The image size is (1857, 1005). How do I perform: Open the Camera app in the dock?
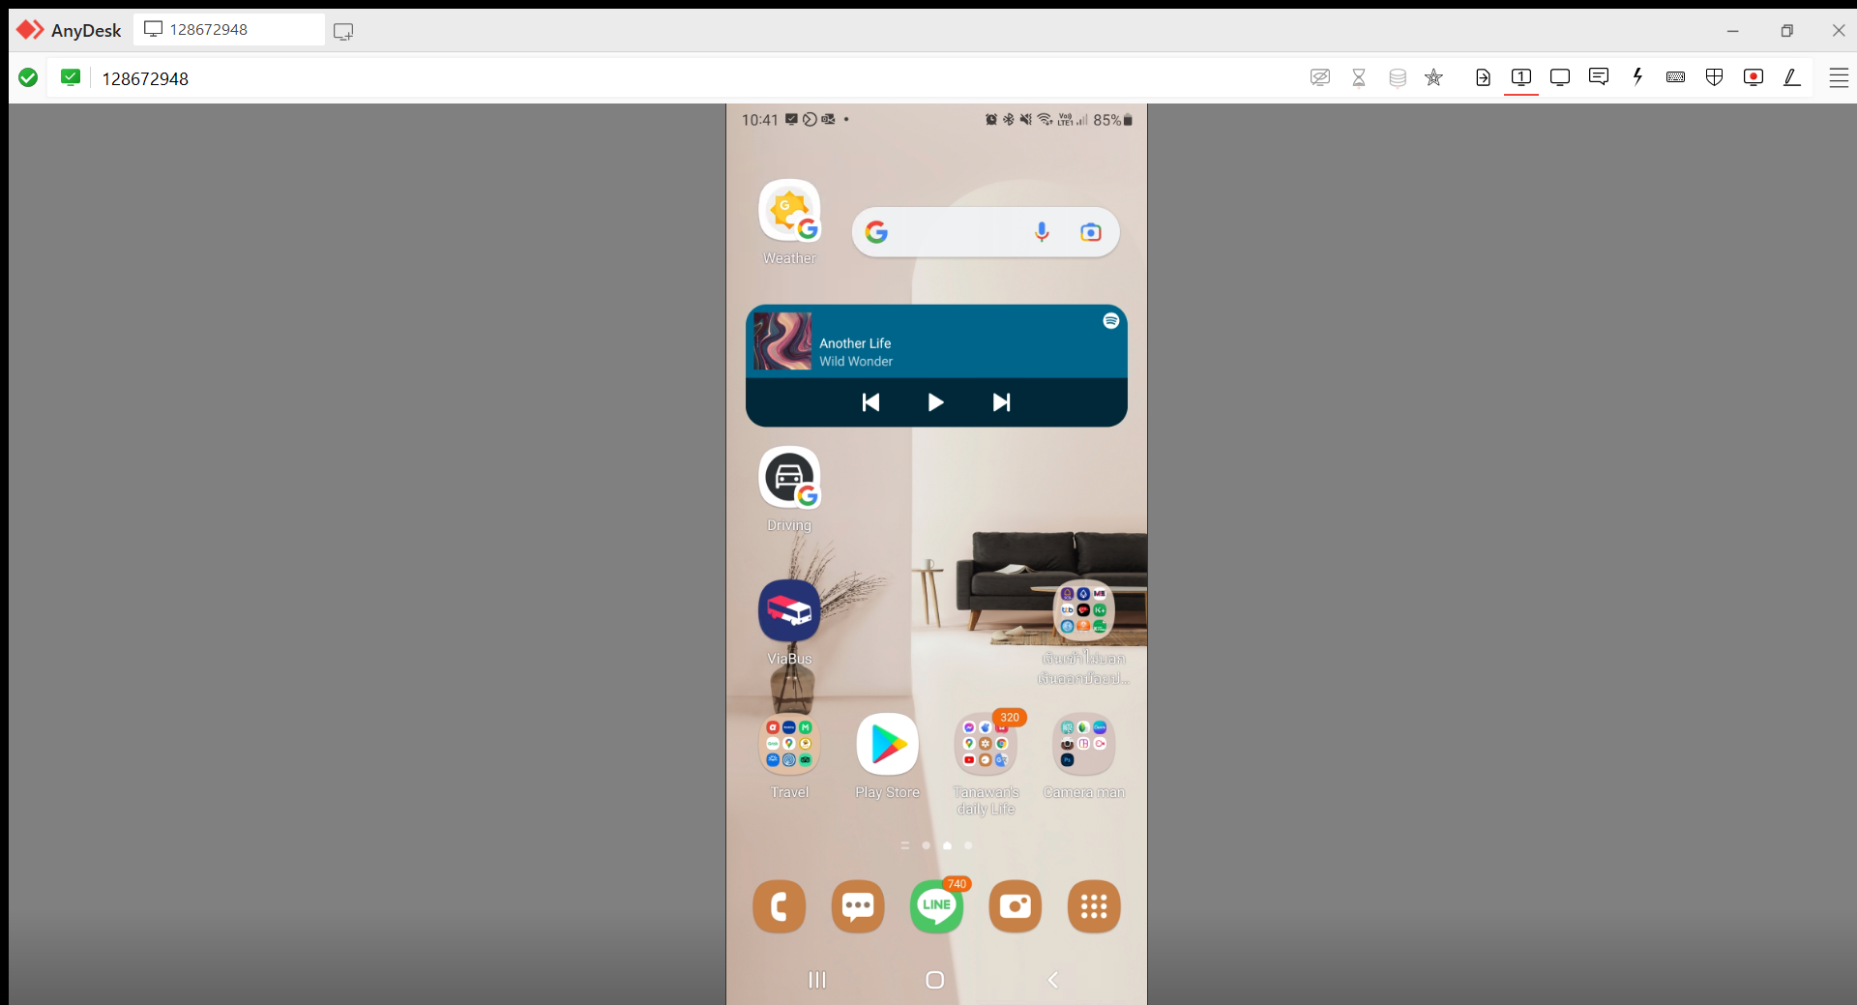(x=1016, y=906)
